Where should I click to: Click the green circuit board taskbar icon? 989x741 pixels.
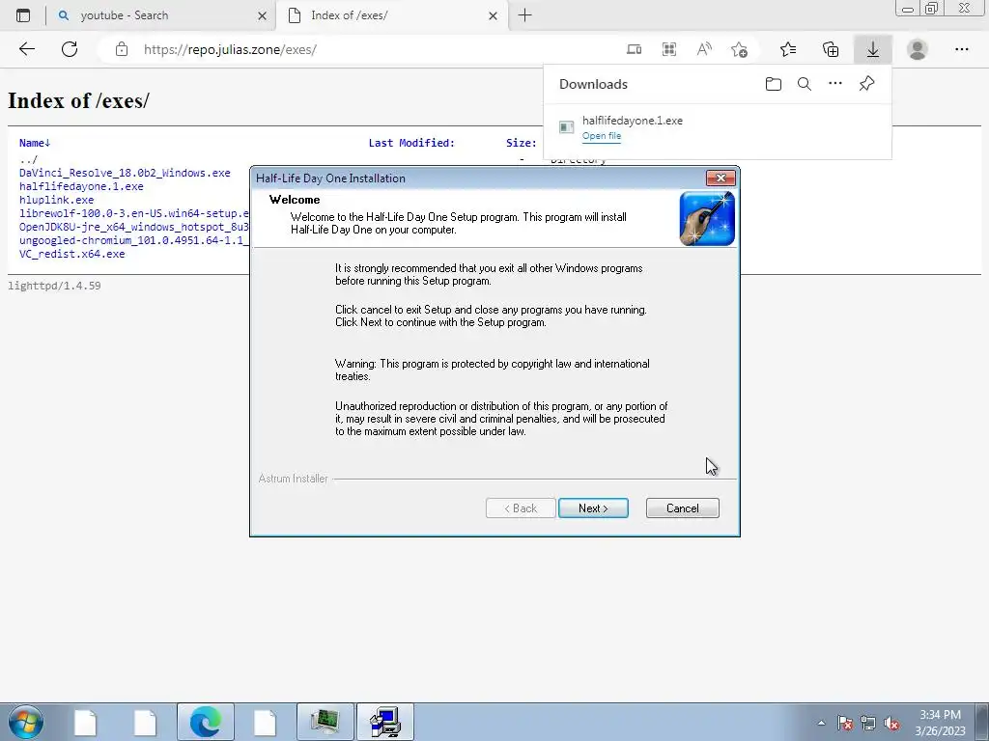pyautogui.click(x=325, y=722)
